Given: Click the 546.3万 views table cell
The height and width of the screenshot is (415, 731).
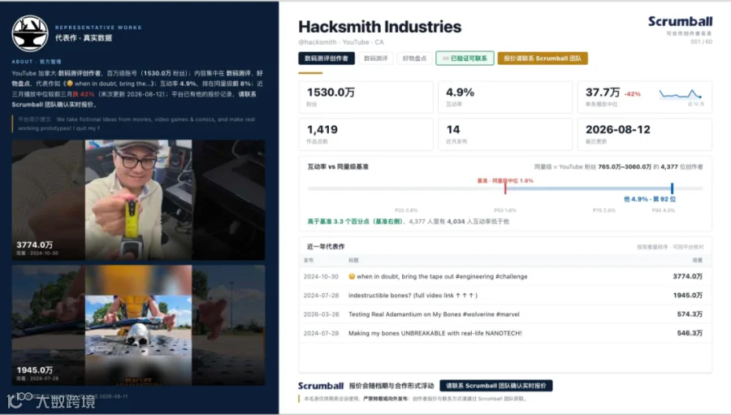Looking at the screenshot, I should [x=690, y=333].
